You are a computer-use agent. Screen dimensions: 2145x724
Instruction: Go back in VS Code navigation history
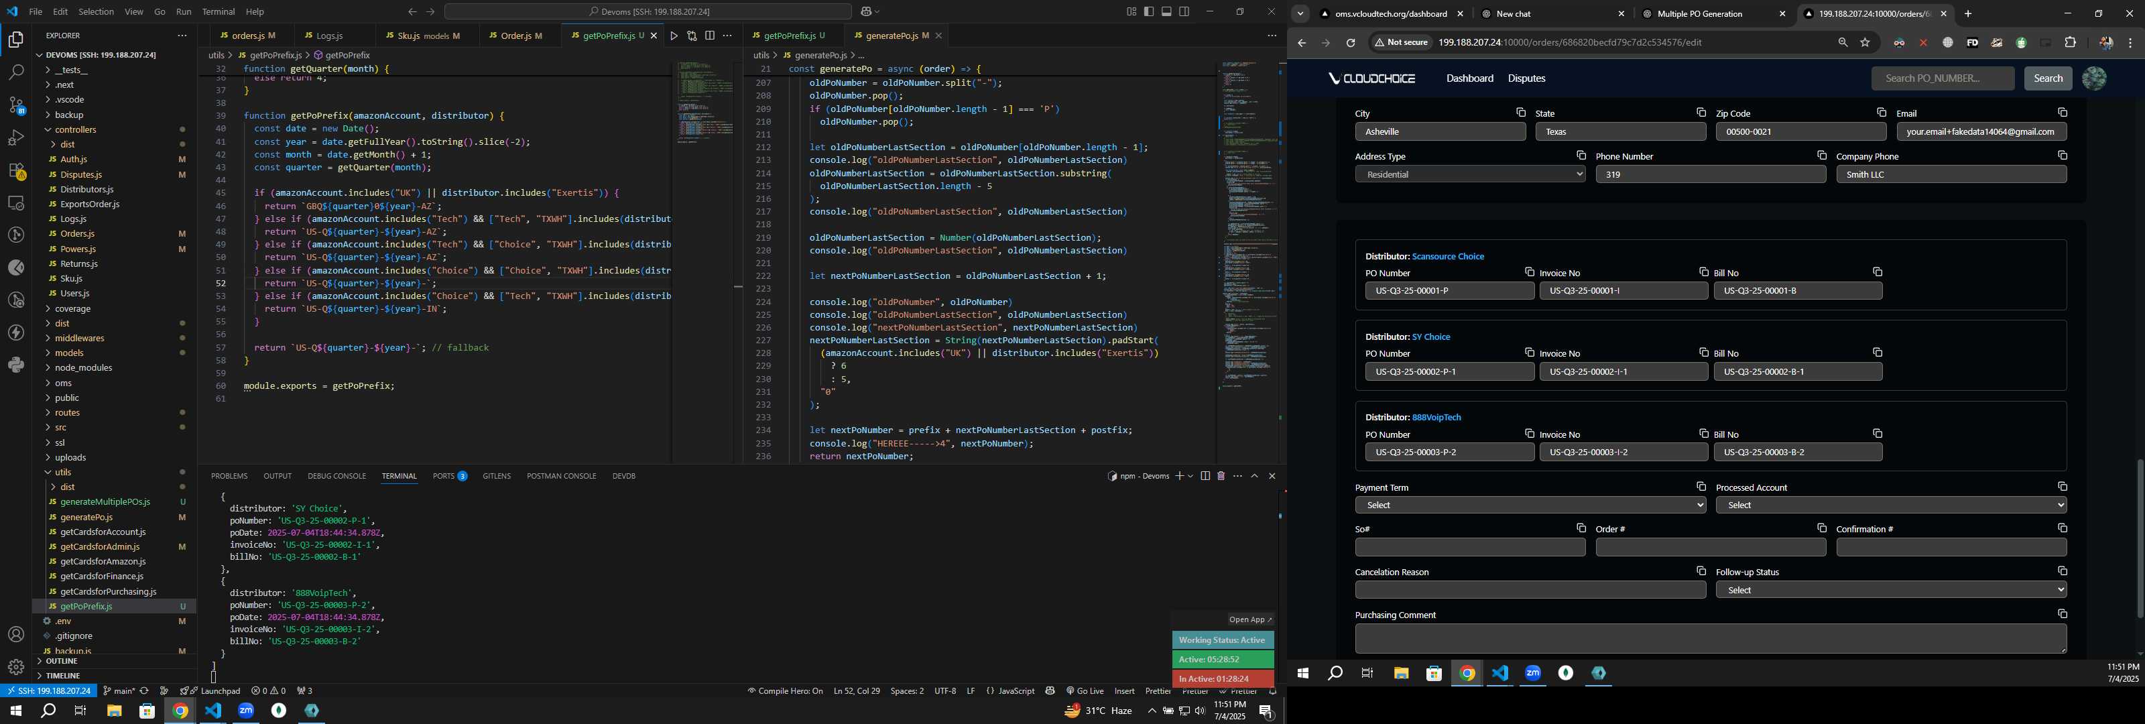(412, 11)
